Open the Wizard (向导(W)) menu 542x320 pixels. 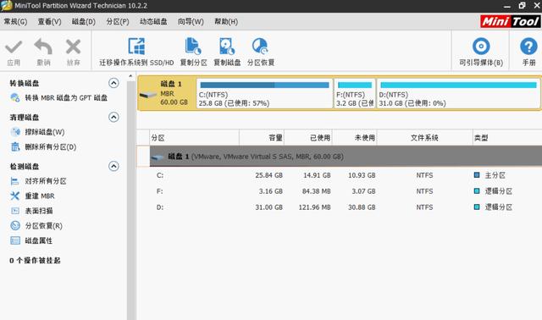191,21
